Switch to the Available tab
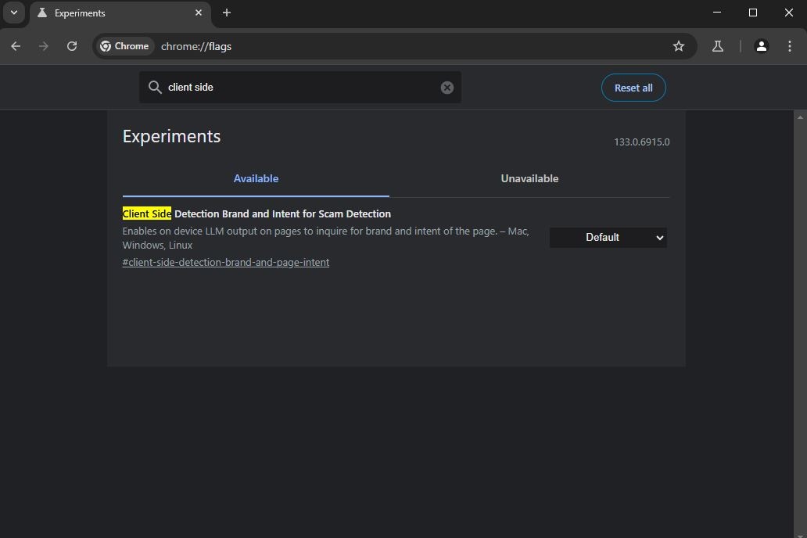 [x=256, y=178]
